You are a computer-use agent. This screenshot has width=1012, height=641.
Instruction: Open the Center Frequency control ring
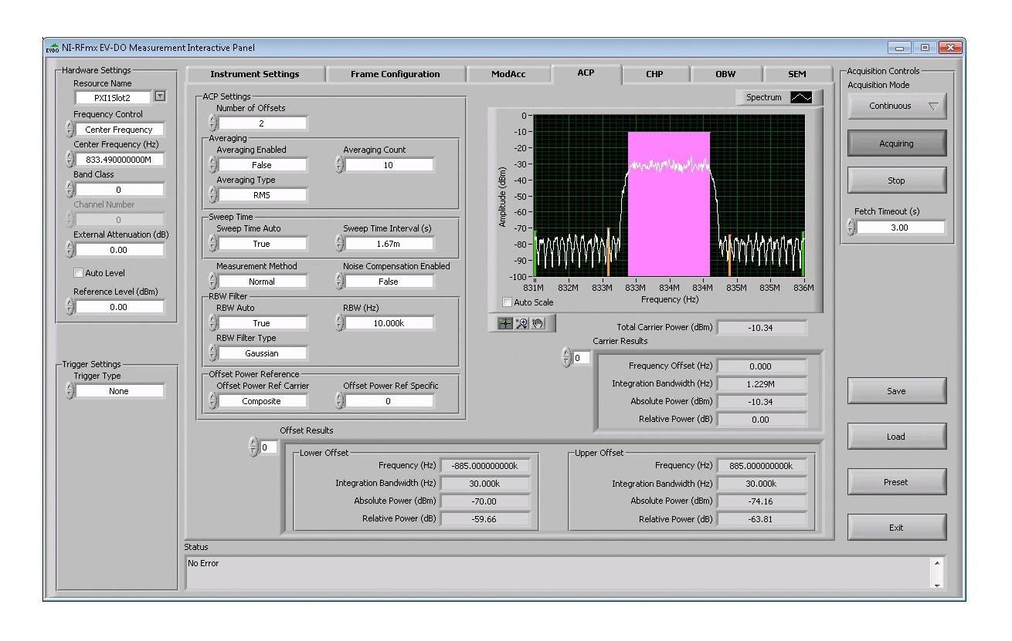pos(119,130)
